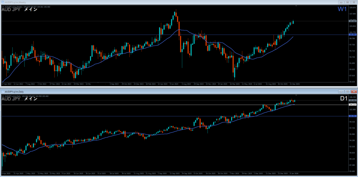Click the 104.214 price tag on Daily chart
Image resolution: width=358 pixels, height=177 pixels.
click(x=352, y=104)
